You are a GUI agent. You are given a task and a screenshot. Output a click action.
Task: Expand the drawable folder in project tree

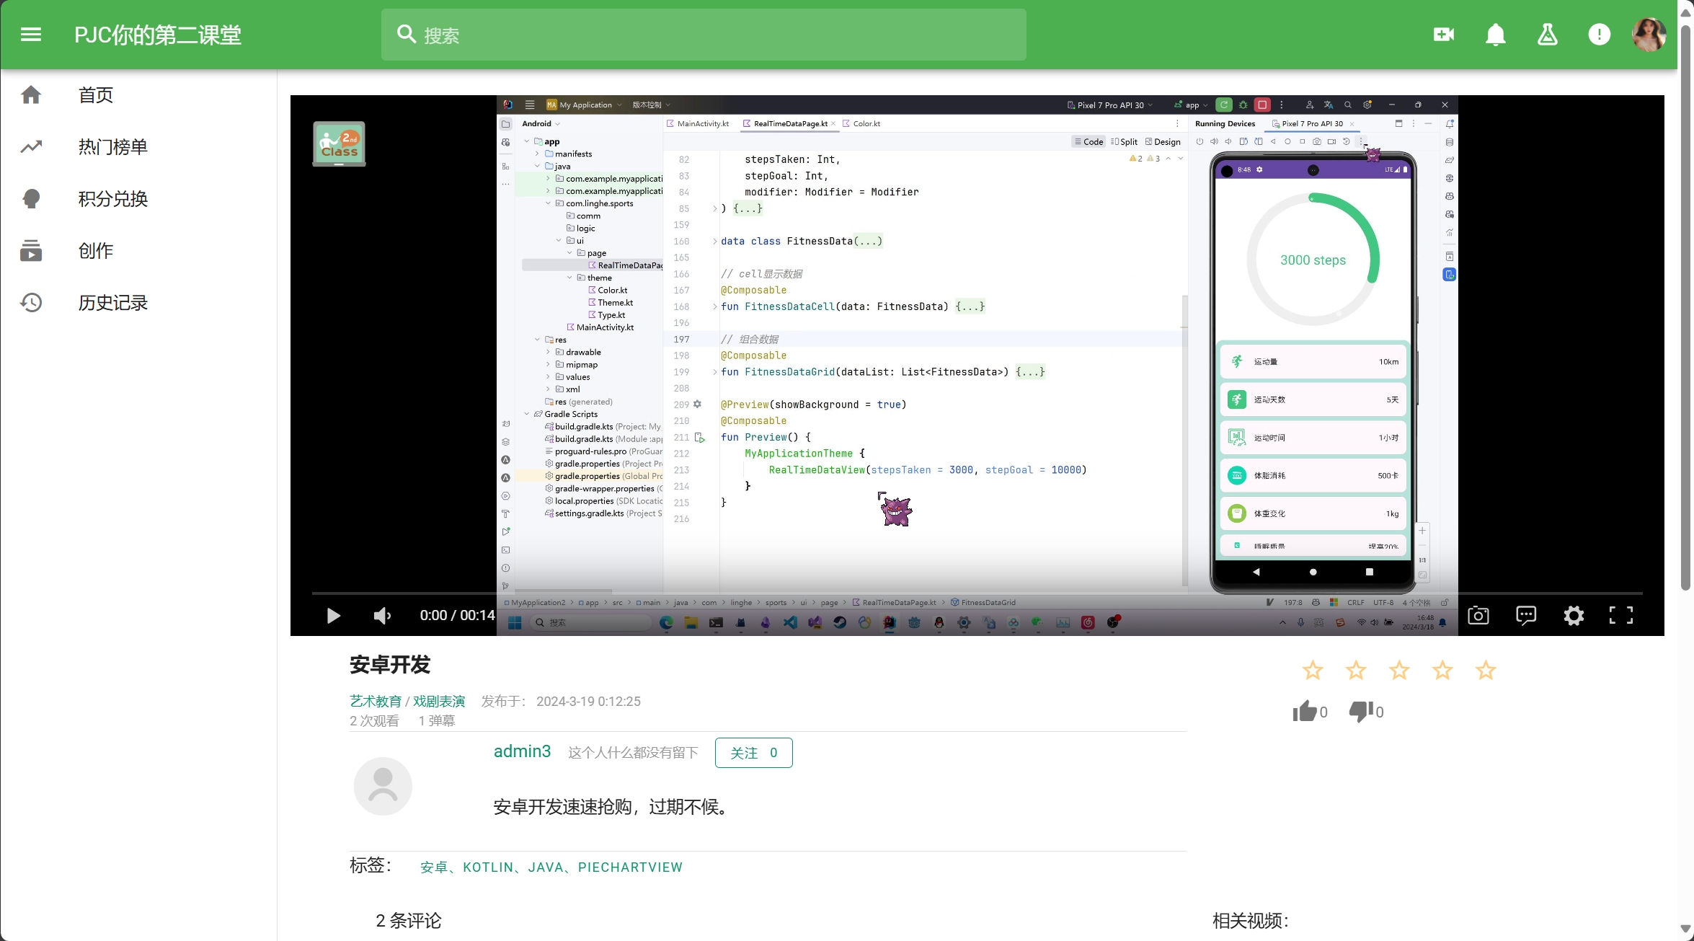[x=548, y=350]
